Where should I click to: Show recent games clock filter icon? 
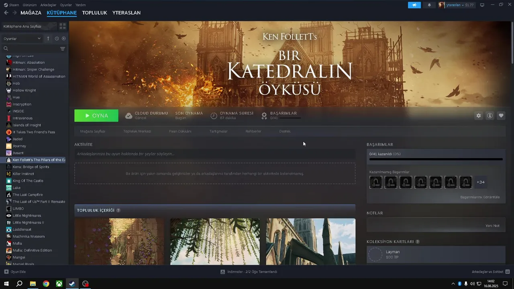[x=57, y=39]
